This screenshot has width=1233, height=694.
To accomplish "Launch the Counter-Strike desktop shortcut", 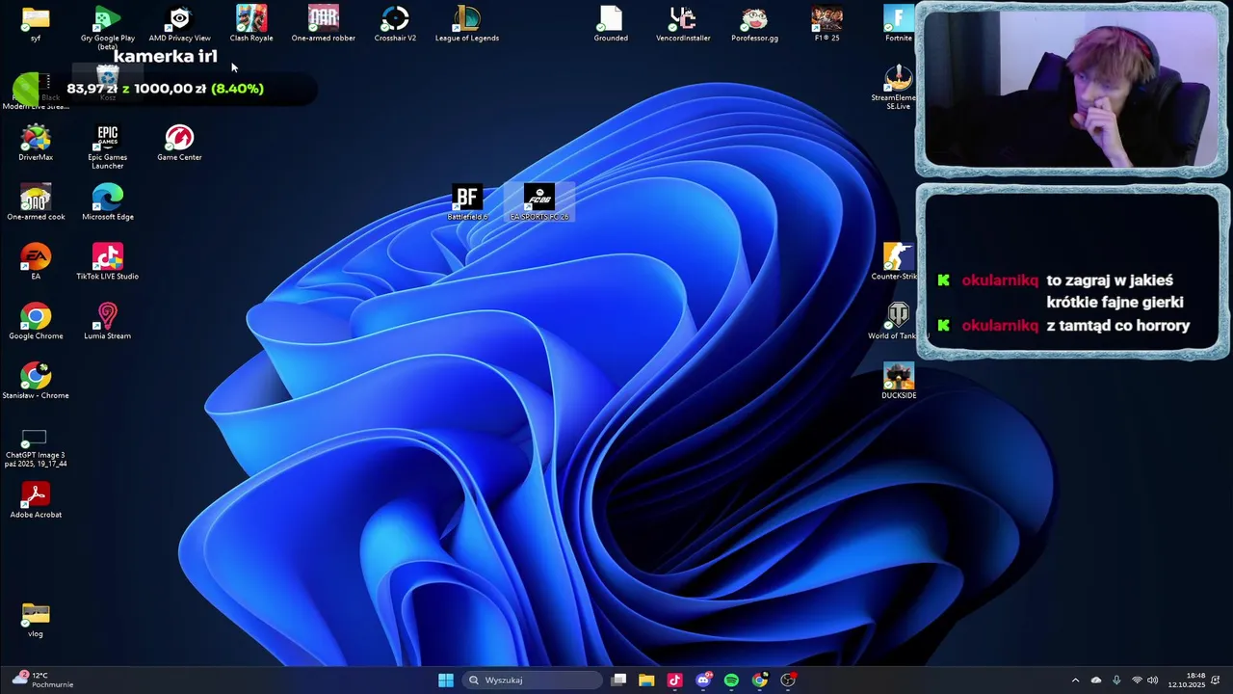I will (899, 261).
